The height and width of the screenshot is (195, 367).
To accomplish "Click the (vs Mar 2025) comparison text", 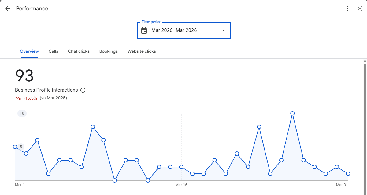I will pos(53,98).
